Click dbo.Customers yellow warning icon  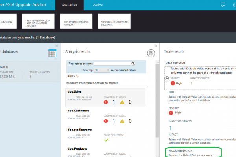[122, 121]
